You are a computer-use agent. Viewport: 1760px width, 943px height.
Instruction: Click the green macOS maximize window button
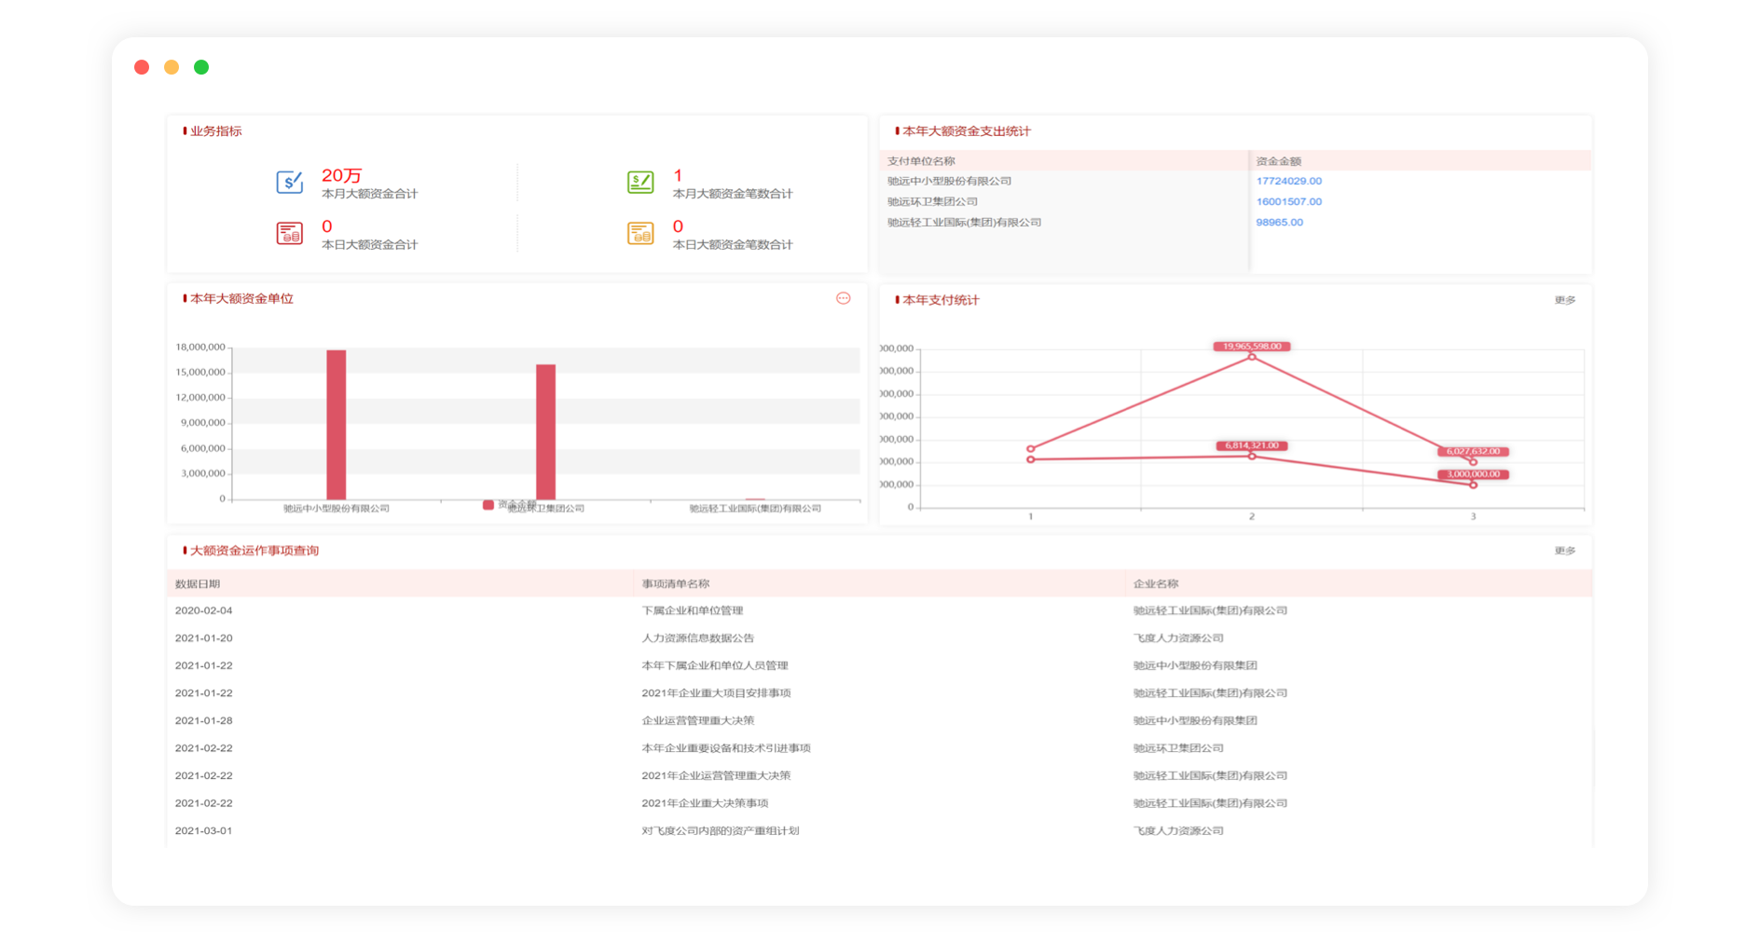click(201, 67)
